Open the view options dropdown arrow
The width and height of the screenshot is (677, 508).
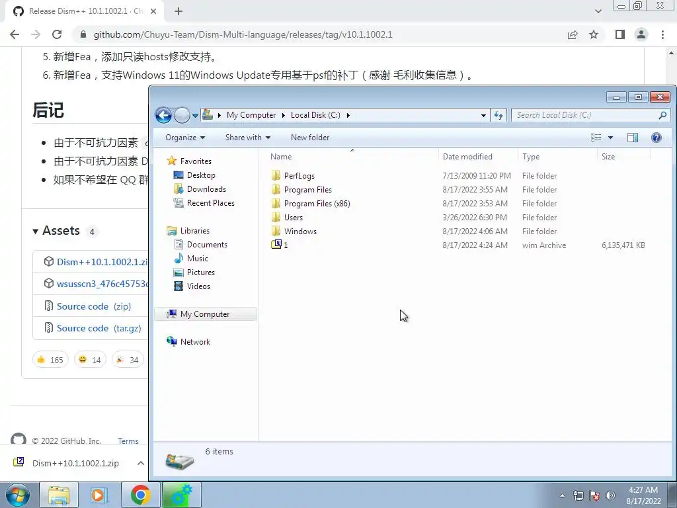pos(610,138)
